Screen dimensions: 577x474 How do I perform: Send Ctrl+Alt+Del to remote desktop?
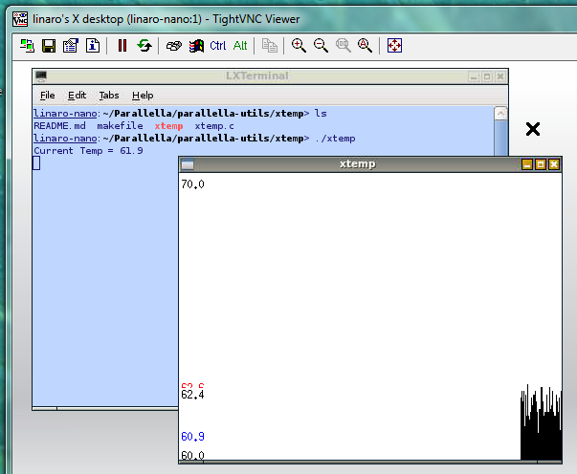(x=174, y=45)
